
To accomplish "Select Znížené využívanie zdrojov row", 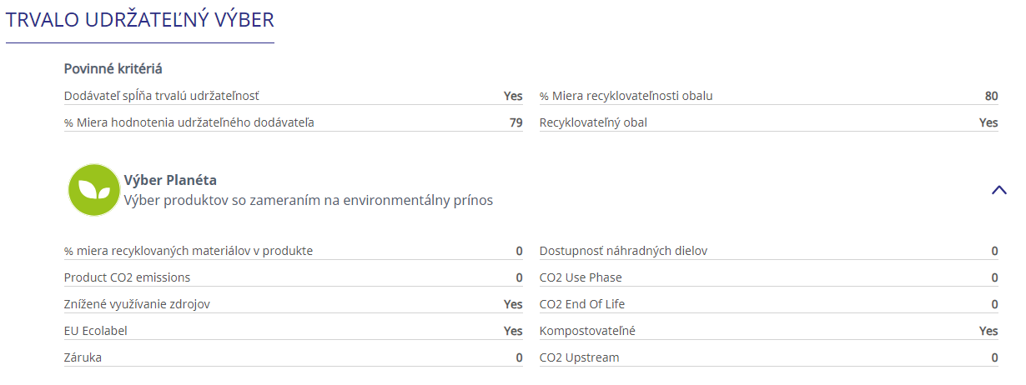I will [x=294, y=304].
